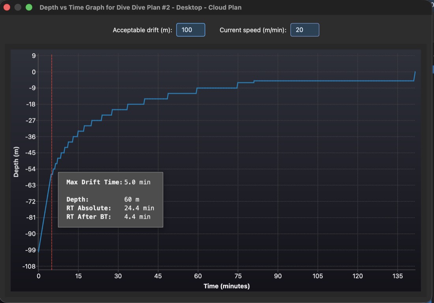Screen dimensions: 434x303
Task: Click the gray minimize window button
Action: (x=18, y=7)
